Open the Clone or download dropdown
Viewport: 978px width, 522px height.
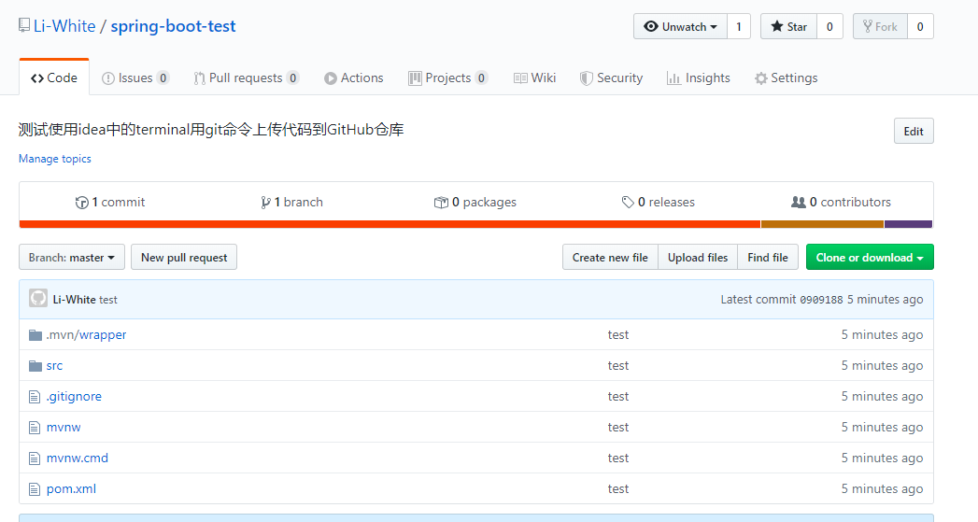869,258
